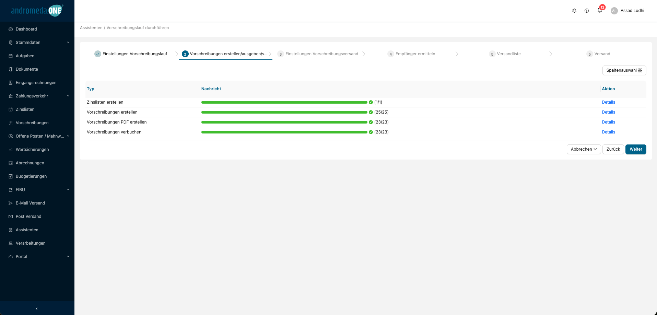The image size is (657, 315).
Task: Click the Zinslisten sidebar icon
Action: pyautogui.click(x=11, y=109)
